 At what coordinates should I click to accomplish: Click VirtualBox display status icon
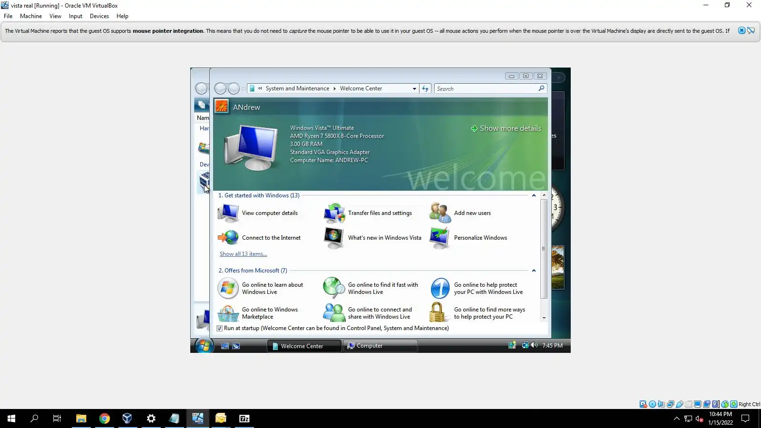[698, 404]
